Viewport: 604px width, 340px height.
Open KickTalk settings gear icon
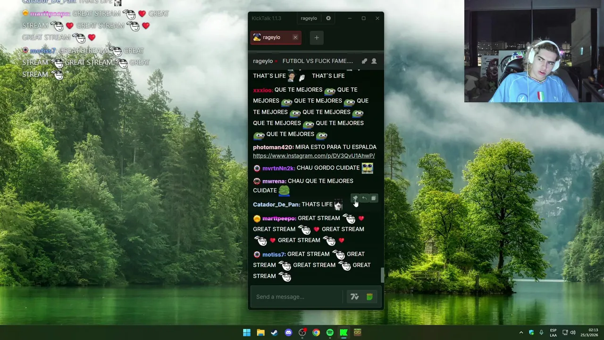coord(328,18)
